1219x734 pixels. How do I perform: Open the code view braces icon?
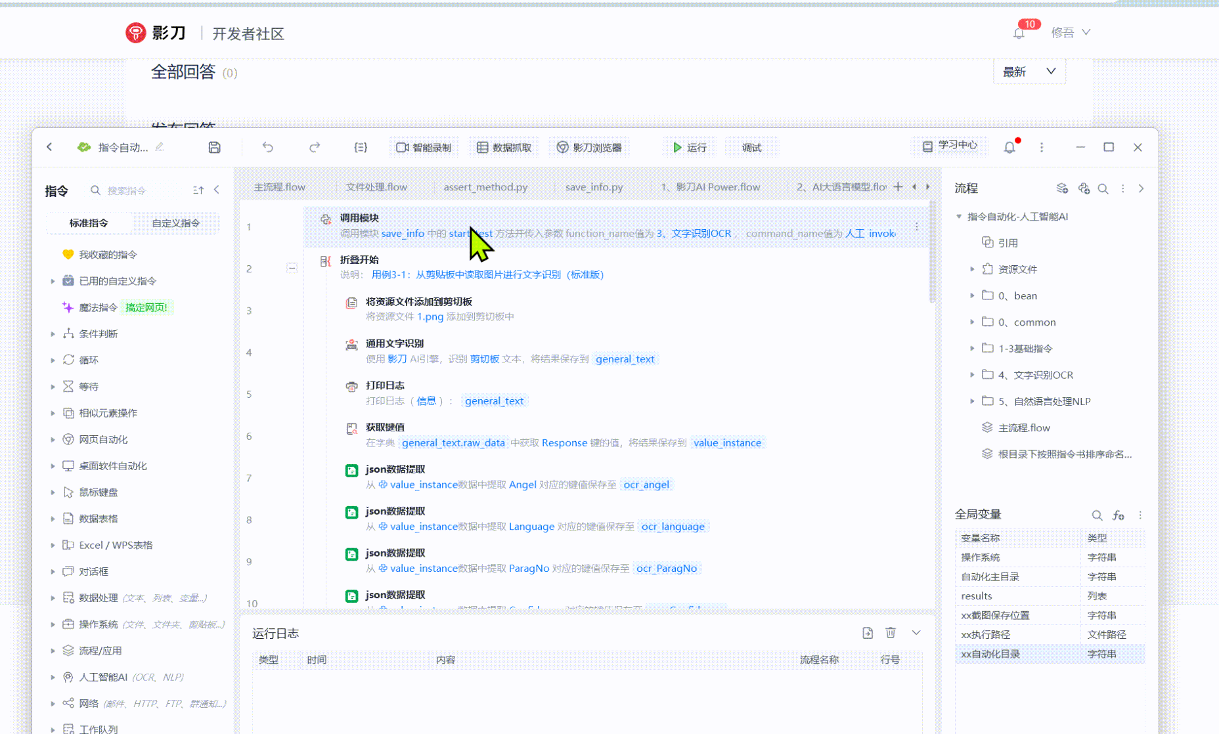tap(361, 148)
